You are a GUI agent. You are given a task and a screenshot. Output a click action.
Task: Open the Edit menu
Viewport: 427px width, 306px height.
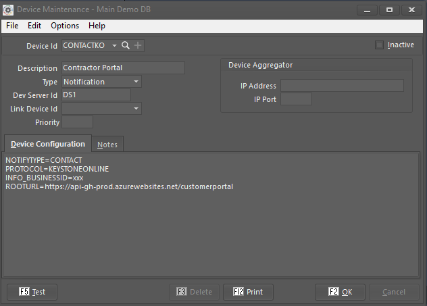pos(34,26)
